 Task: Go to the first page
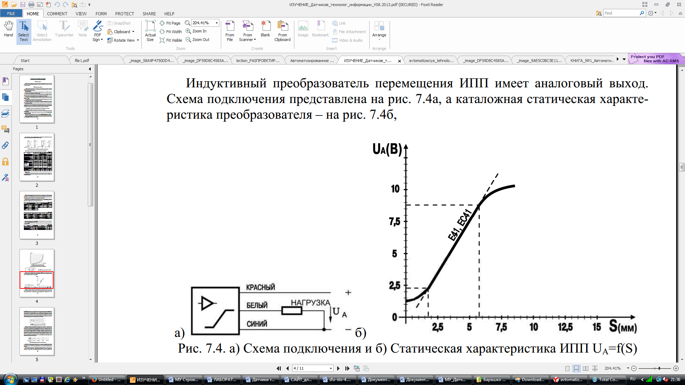tap(279, 368)
